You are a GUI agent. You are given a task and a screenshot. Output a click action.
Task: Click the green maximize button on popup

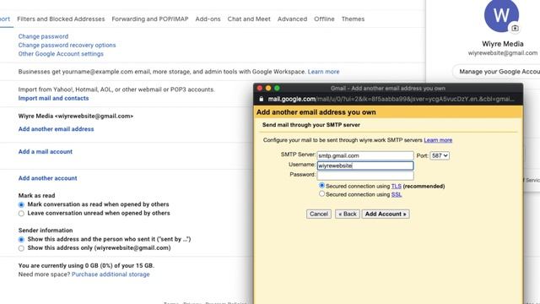[277, 88]
